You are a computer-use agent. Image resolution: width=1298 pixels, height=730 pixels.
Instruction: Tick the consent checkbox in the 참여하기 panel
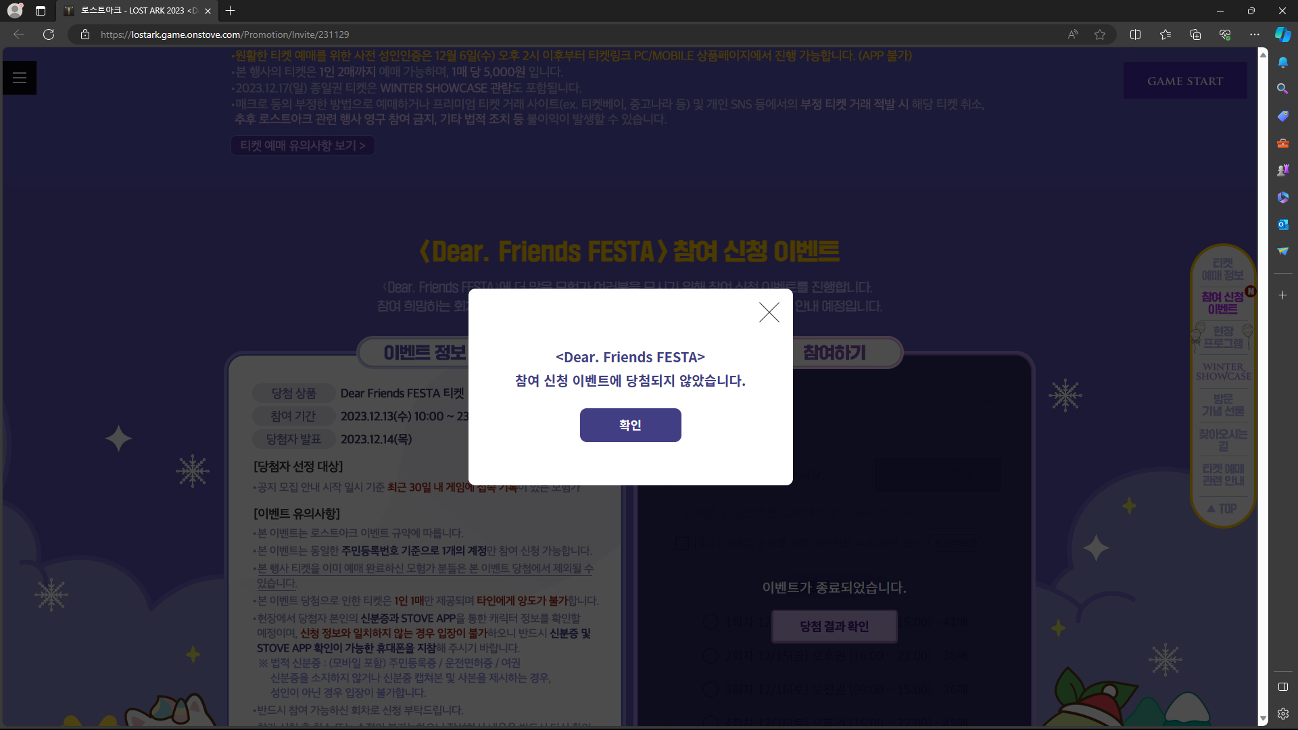[682, 543]
